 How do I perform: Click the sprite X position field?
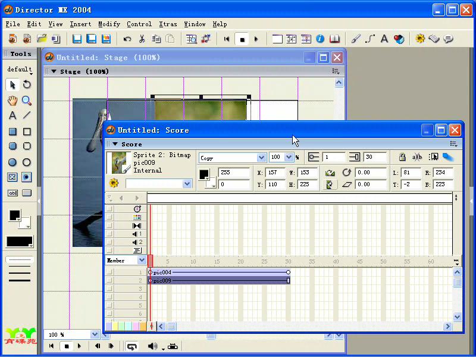275,173
